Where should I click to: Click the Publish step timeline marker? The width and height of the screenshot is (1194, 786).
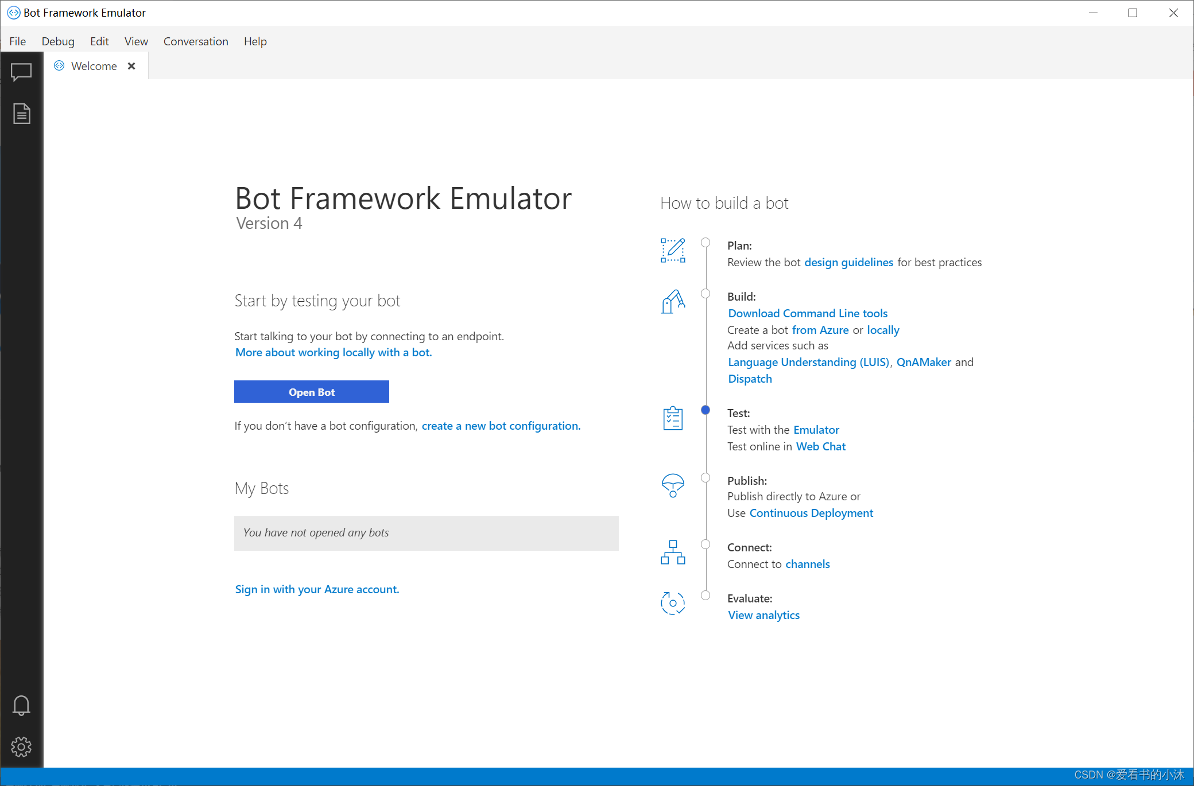[x=705, y=477]
